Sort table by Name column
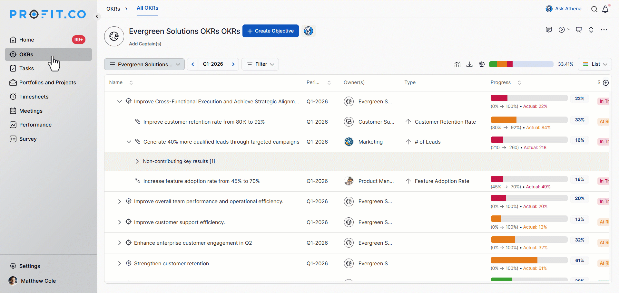619x293 pixels. [x=131, y=83]
